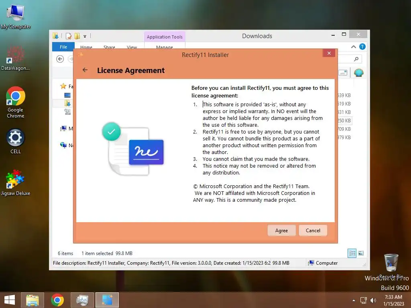This screenshot has height=308, width=411.
Task: Open Google Chrome desktop shortcut
Action: pos(16,102)
